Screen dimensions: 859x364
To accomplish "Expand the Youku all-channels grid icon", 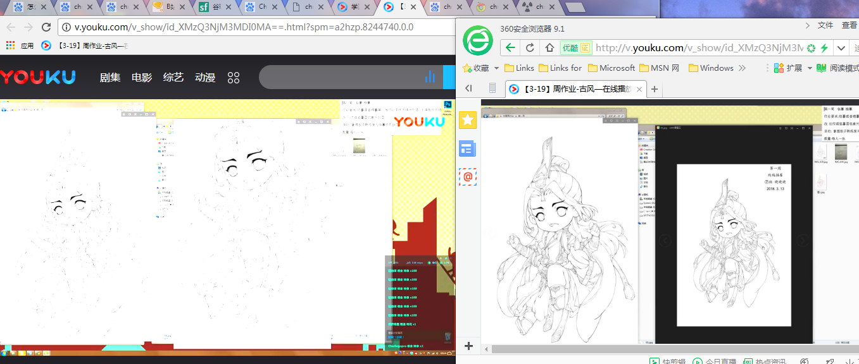I will pyautogui.click(x=234, y=78).
